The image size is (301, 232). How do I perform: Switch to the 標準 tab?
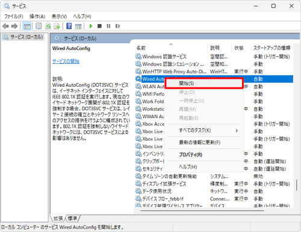point(72,218)
